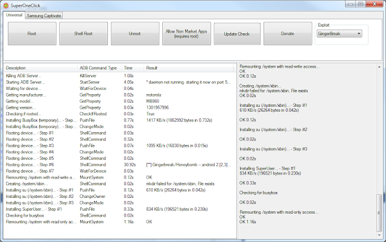Minimize the SuperOneClick window
This screenshot has width=386, height=242.
coord(350,4)
